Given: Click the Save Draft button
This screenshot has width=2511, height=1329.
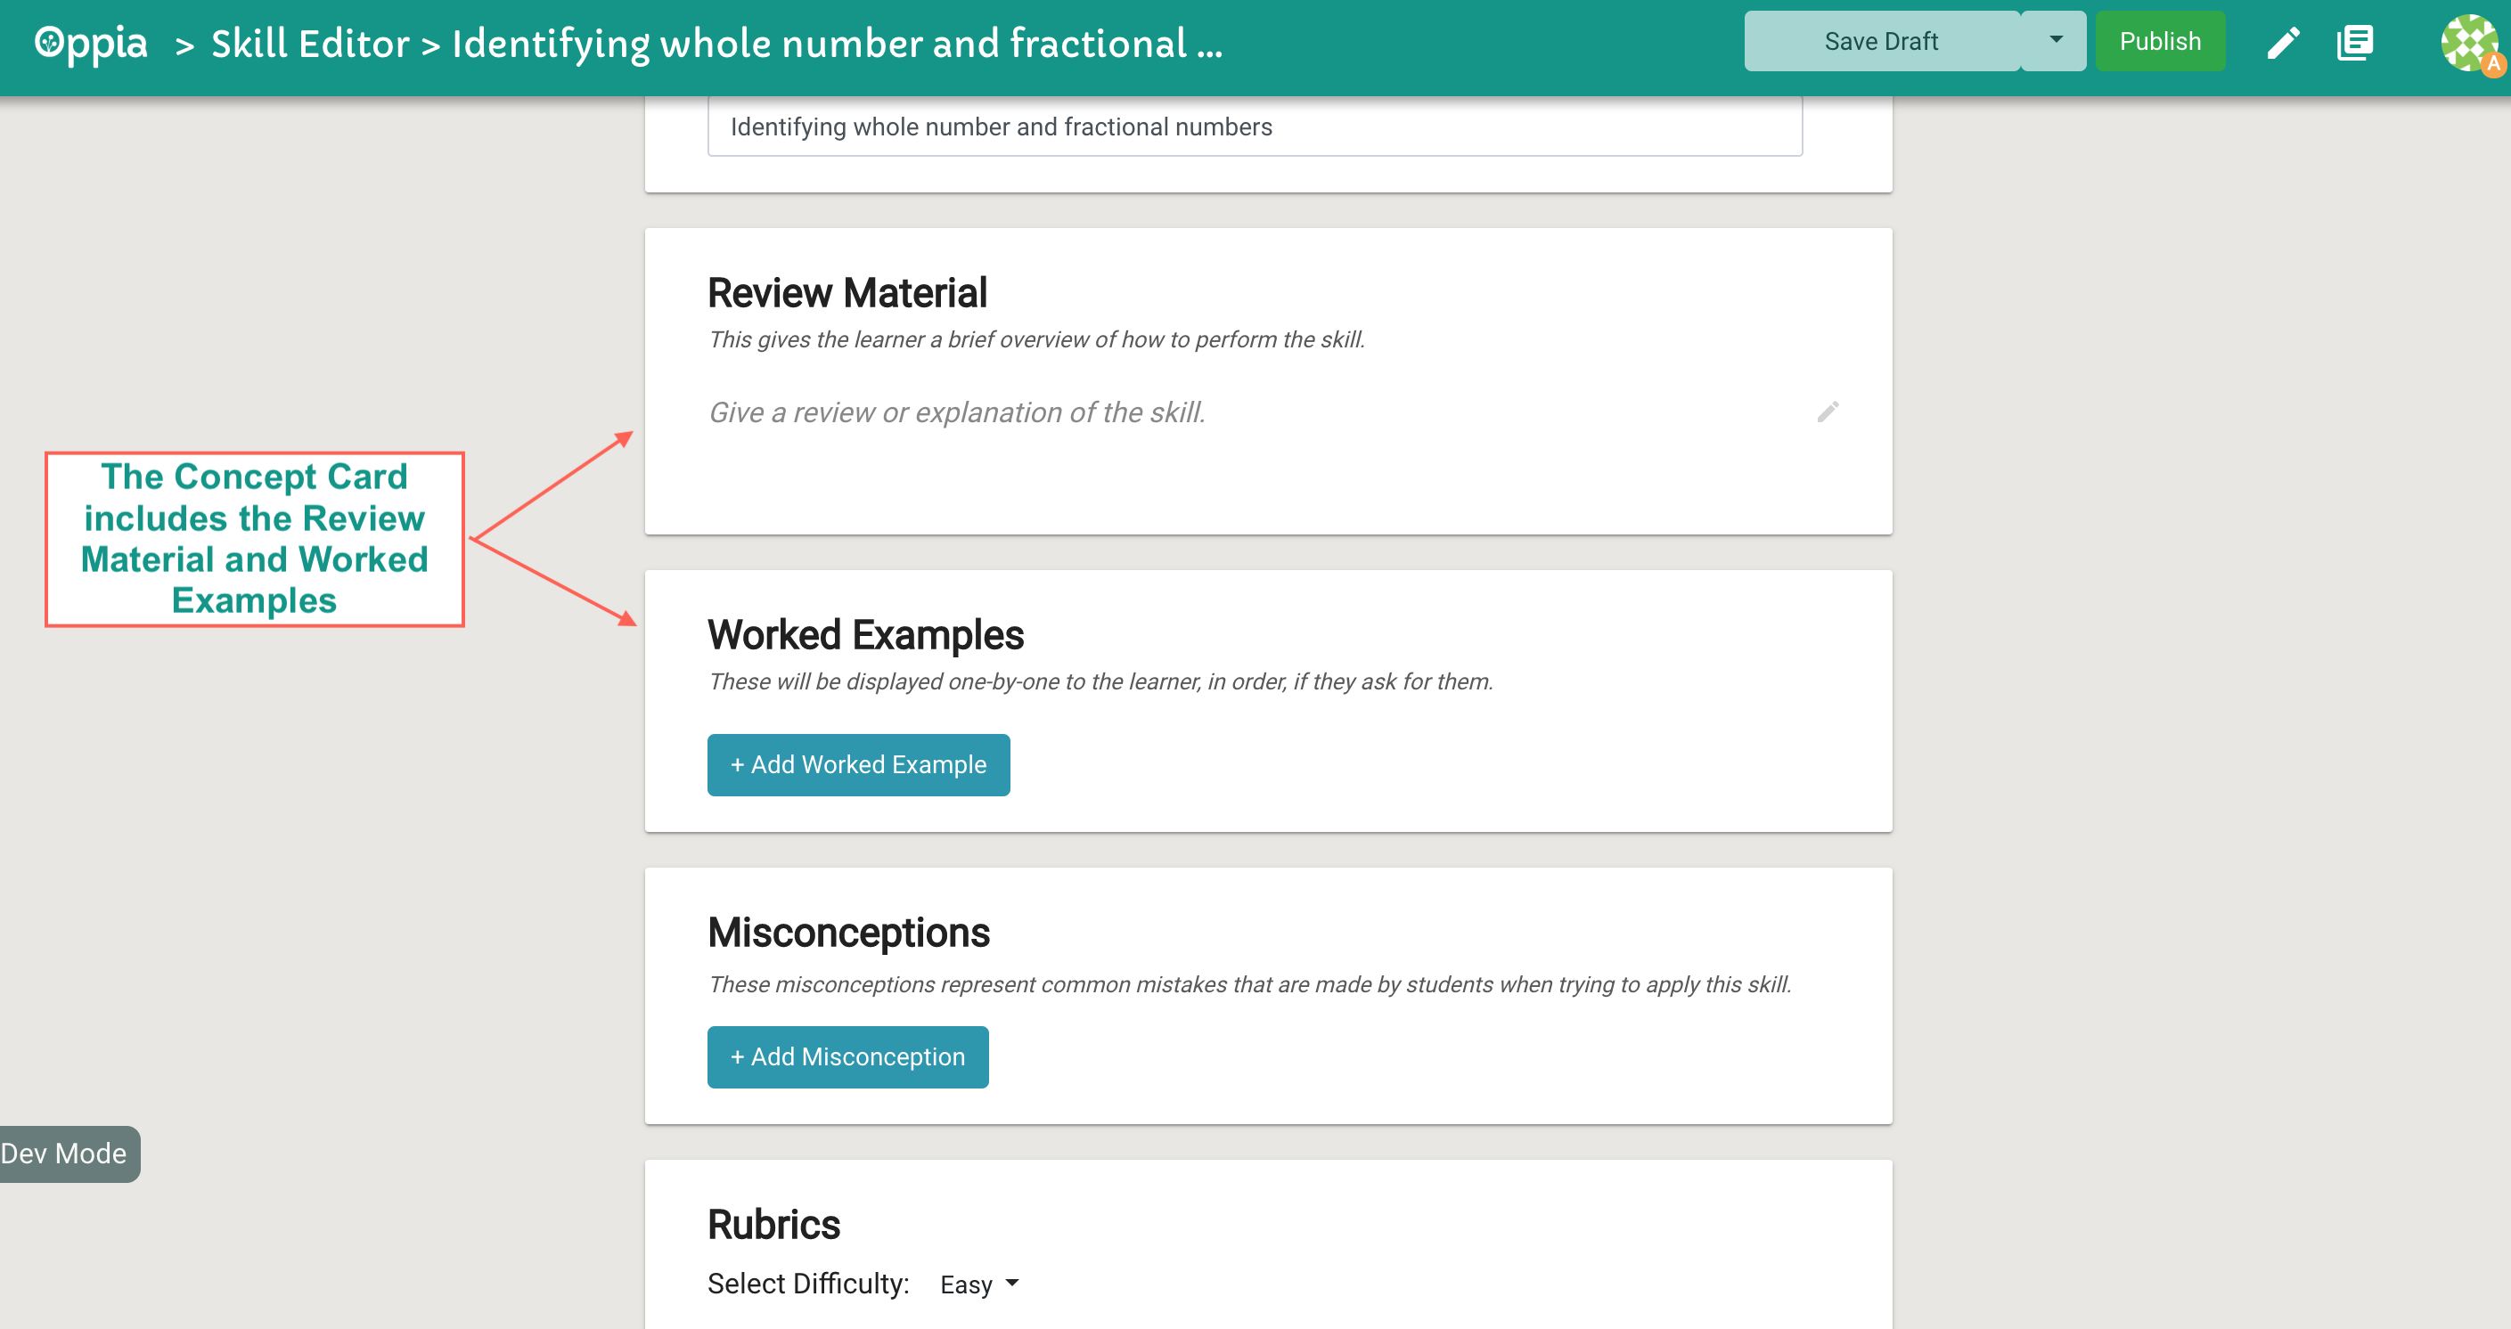Looking at the screenshot, I should pyautogui.click(x=1881, y=41).
